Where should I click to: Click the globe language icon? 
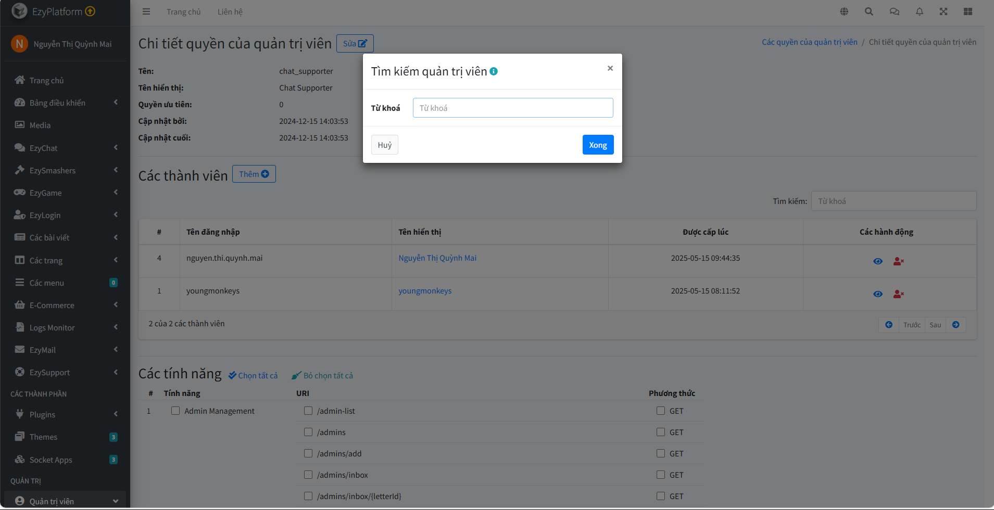pyautogui.click(x=844, y=11)
